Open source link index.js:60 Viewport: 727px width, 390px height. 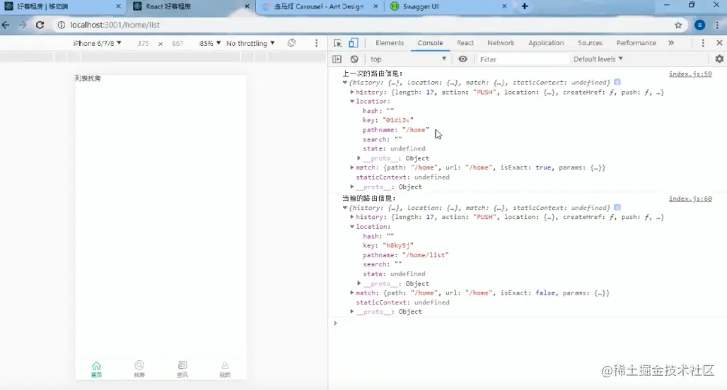click(690, 199)
